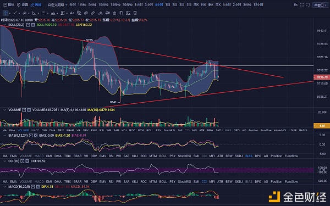Click the 9785 high price marker
330x206 pixels.
pos(89,40)
